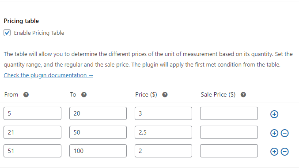Focus the From field containing 51

pos(32,151)
